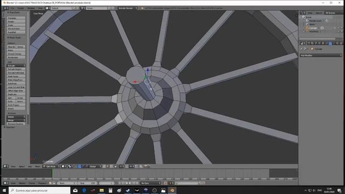Open the outliner editor type icon
Viewport: 345px width, 194px height.
click(x=303, y=13)
